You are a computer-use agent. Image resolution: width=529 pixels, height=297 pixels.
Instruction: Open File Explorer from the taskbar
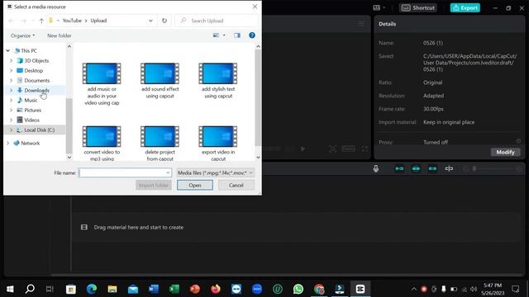112,289
